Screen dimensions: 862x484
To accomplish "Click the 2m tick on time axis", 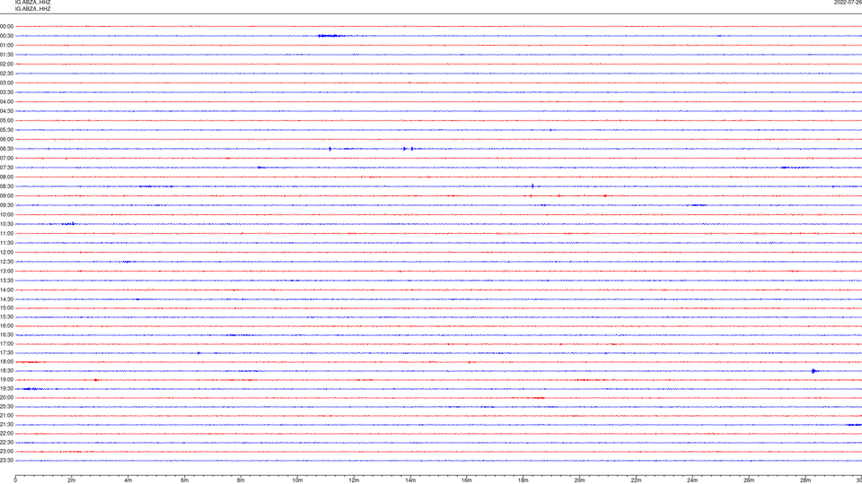I will click(x=72, y=480).
